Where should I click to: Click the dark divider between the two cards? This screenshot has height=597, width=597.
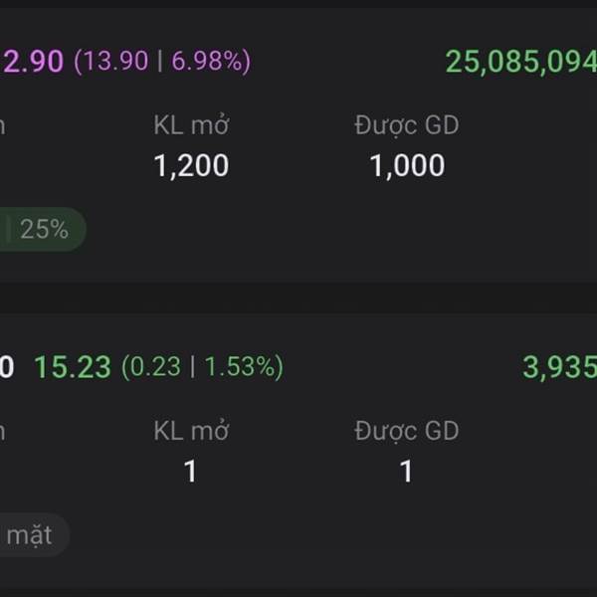click(x=298, y=298)
